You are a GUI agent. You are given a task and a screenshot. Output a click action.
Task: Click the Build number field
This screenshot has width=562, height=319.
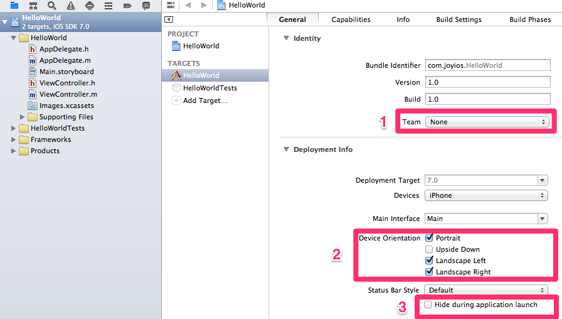(x=487, y=99)
